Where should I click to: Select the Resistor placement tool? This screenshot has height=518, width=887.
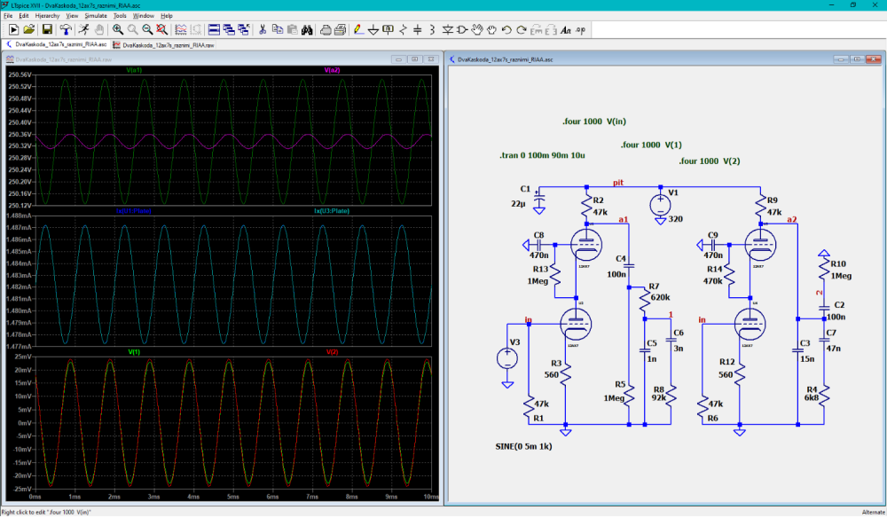click(404, 29)
